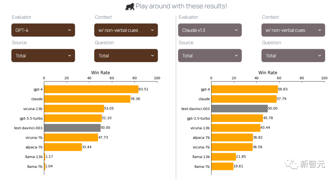The width and height of the screenshot is (336, 179).
Task: Click the gpt-4 bar showing 58.83
Action: (x=245, y=89)
